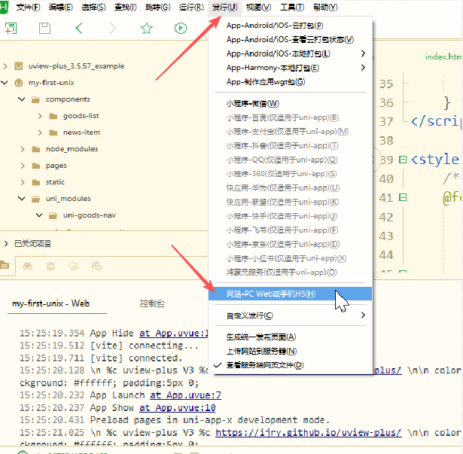Open the App.uvue:10 link in console

[x=178, y=407]
